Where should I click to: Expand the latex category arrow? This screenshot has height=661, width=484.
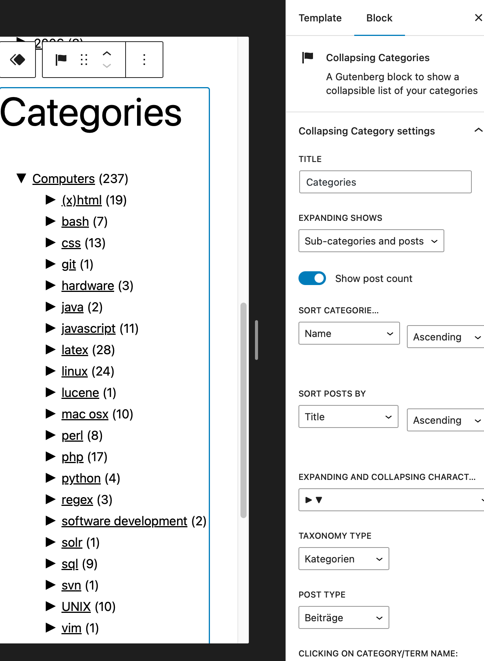(x=50, y=349)
